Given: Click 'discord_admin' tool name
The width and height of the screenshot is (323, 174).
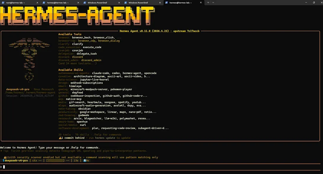Looking at the screenshot, I should click(x=91, y=60).
